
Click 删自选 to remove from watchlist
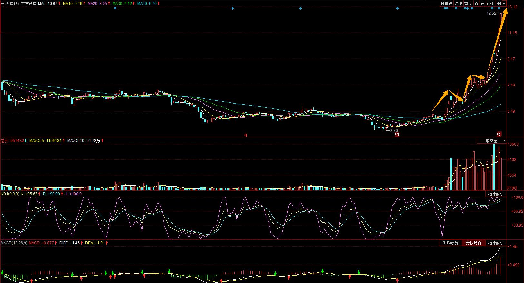pyautogui.click(x=447, y=4)
